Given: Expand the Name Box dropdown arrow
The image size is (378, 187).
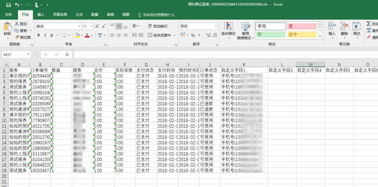Looking at the screenshot, I should coord(29,55).
